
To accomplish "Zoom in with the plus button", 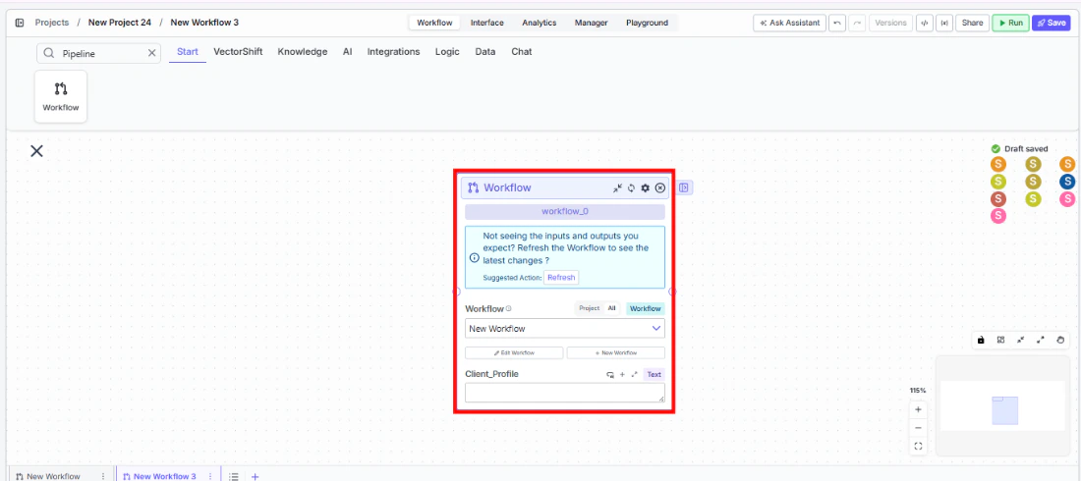I will [x=918, y=409].
